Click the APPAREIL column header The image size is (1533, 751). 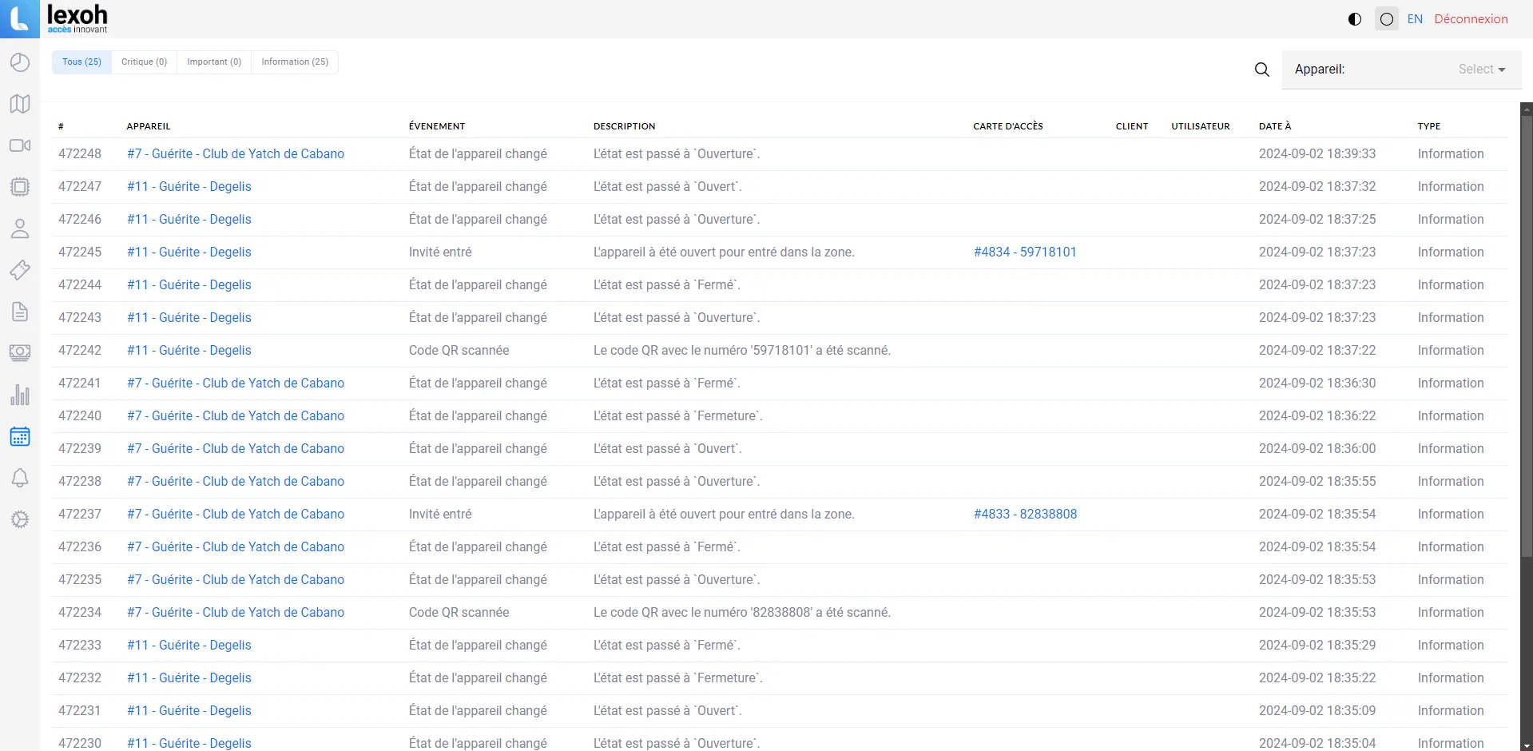(149, 126)
